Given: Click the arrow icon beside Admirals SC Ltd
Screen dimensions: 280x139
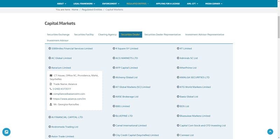Looking at the screenshot, I should [x=178, y=58].
